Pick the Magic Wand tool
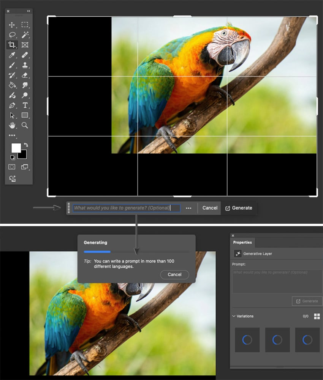323x380 pixels. point(25,35)
